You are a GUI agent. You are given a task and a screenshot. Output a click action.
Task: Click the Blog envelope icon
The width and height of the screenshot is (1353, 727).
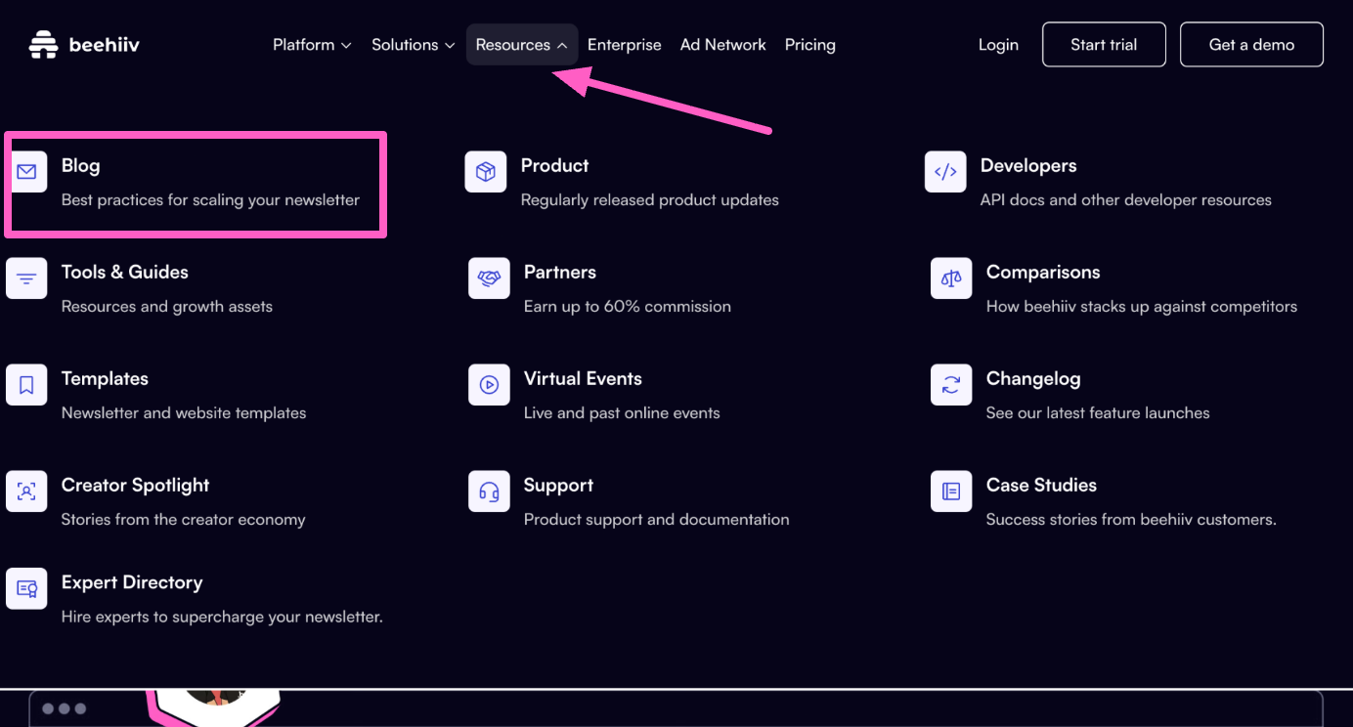click(x=26, y=172)
